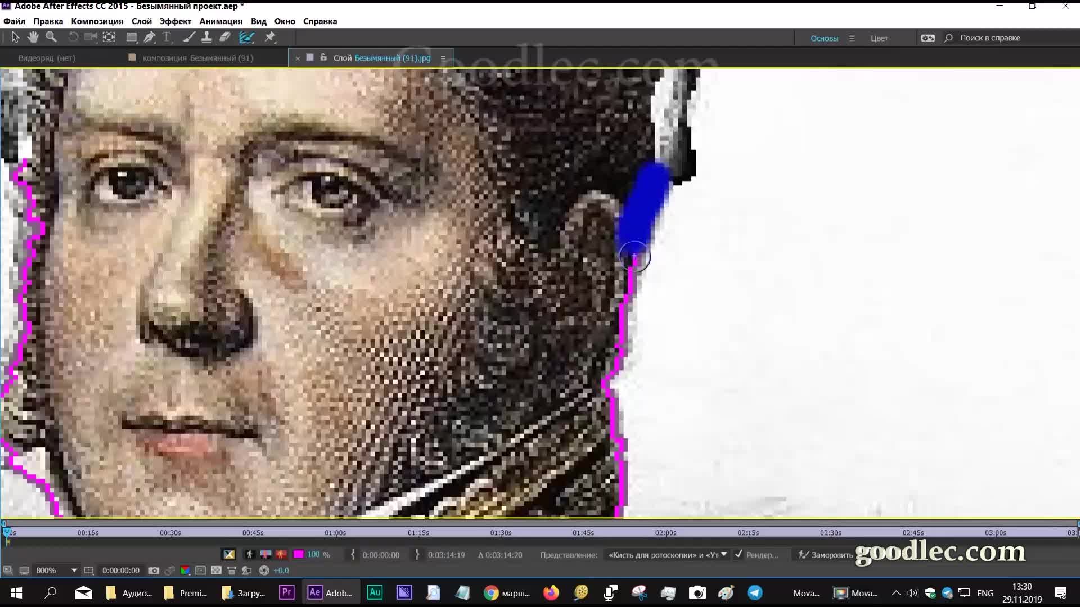The width and height of the screenshot is (1080, 607).
Task: Select the Rectangle shape tool
Action: [132, 37]
